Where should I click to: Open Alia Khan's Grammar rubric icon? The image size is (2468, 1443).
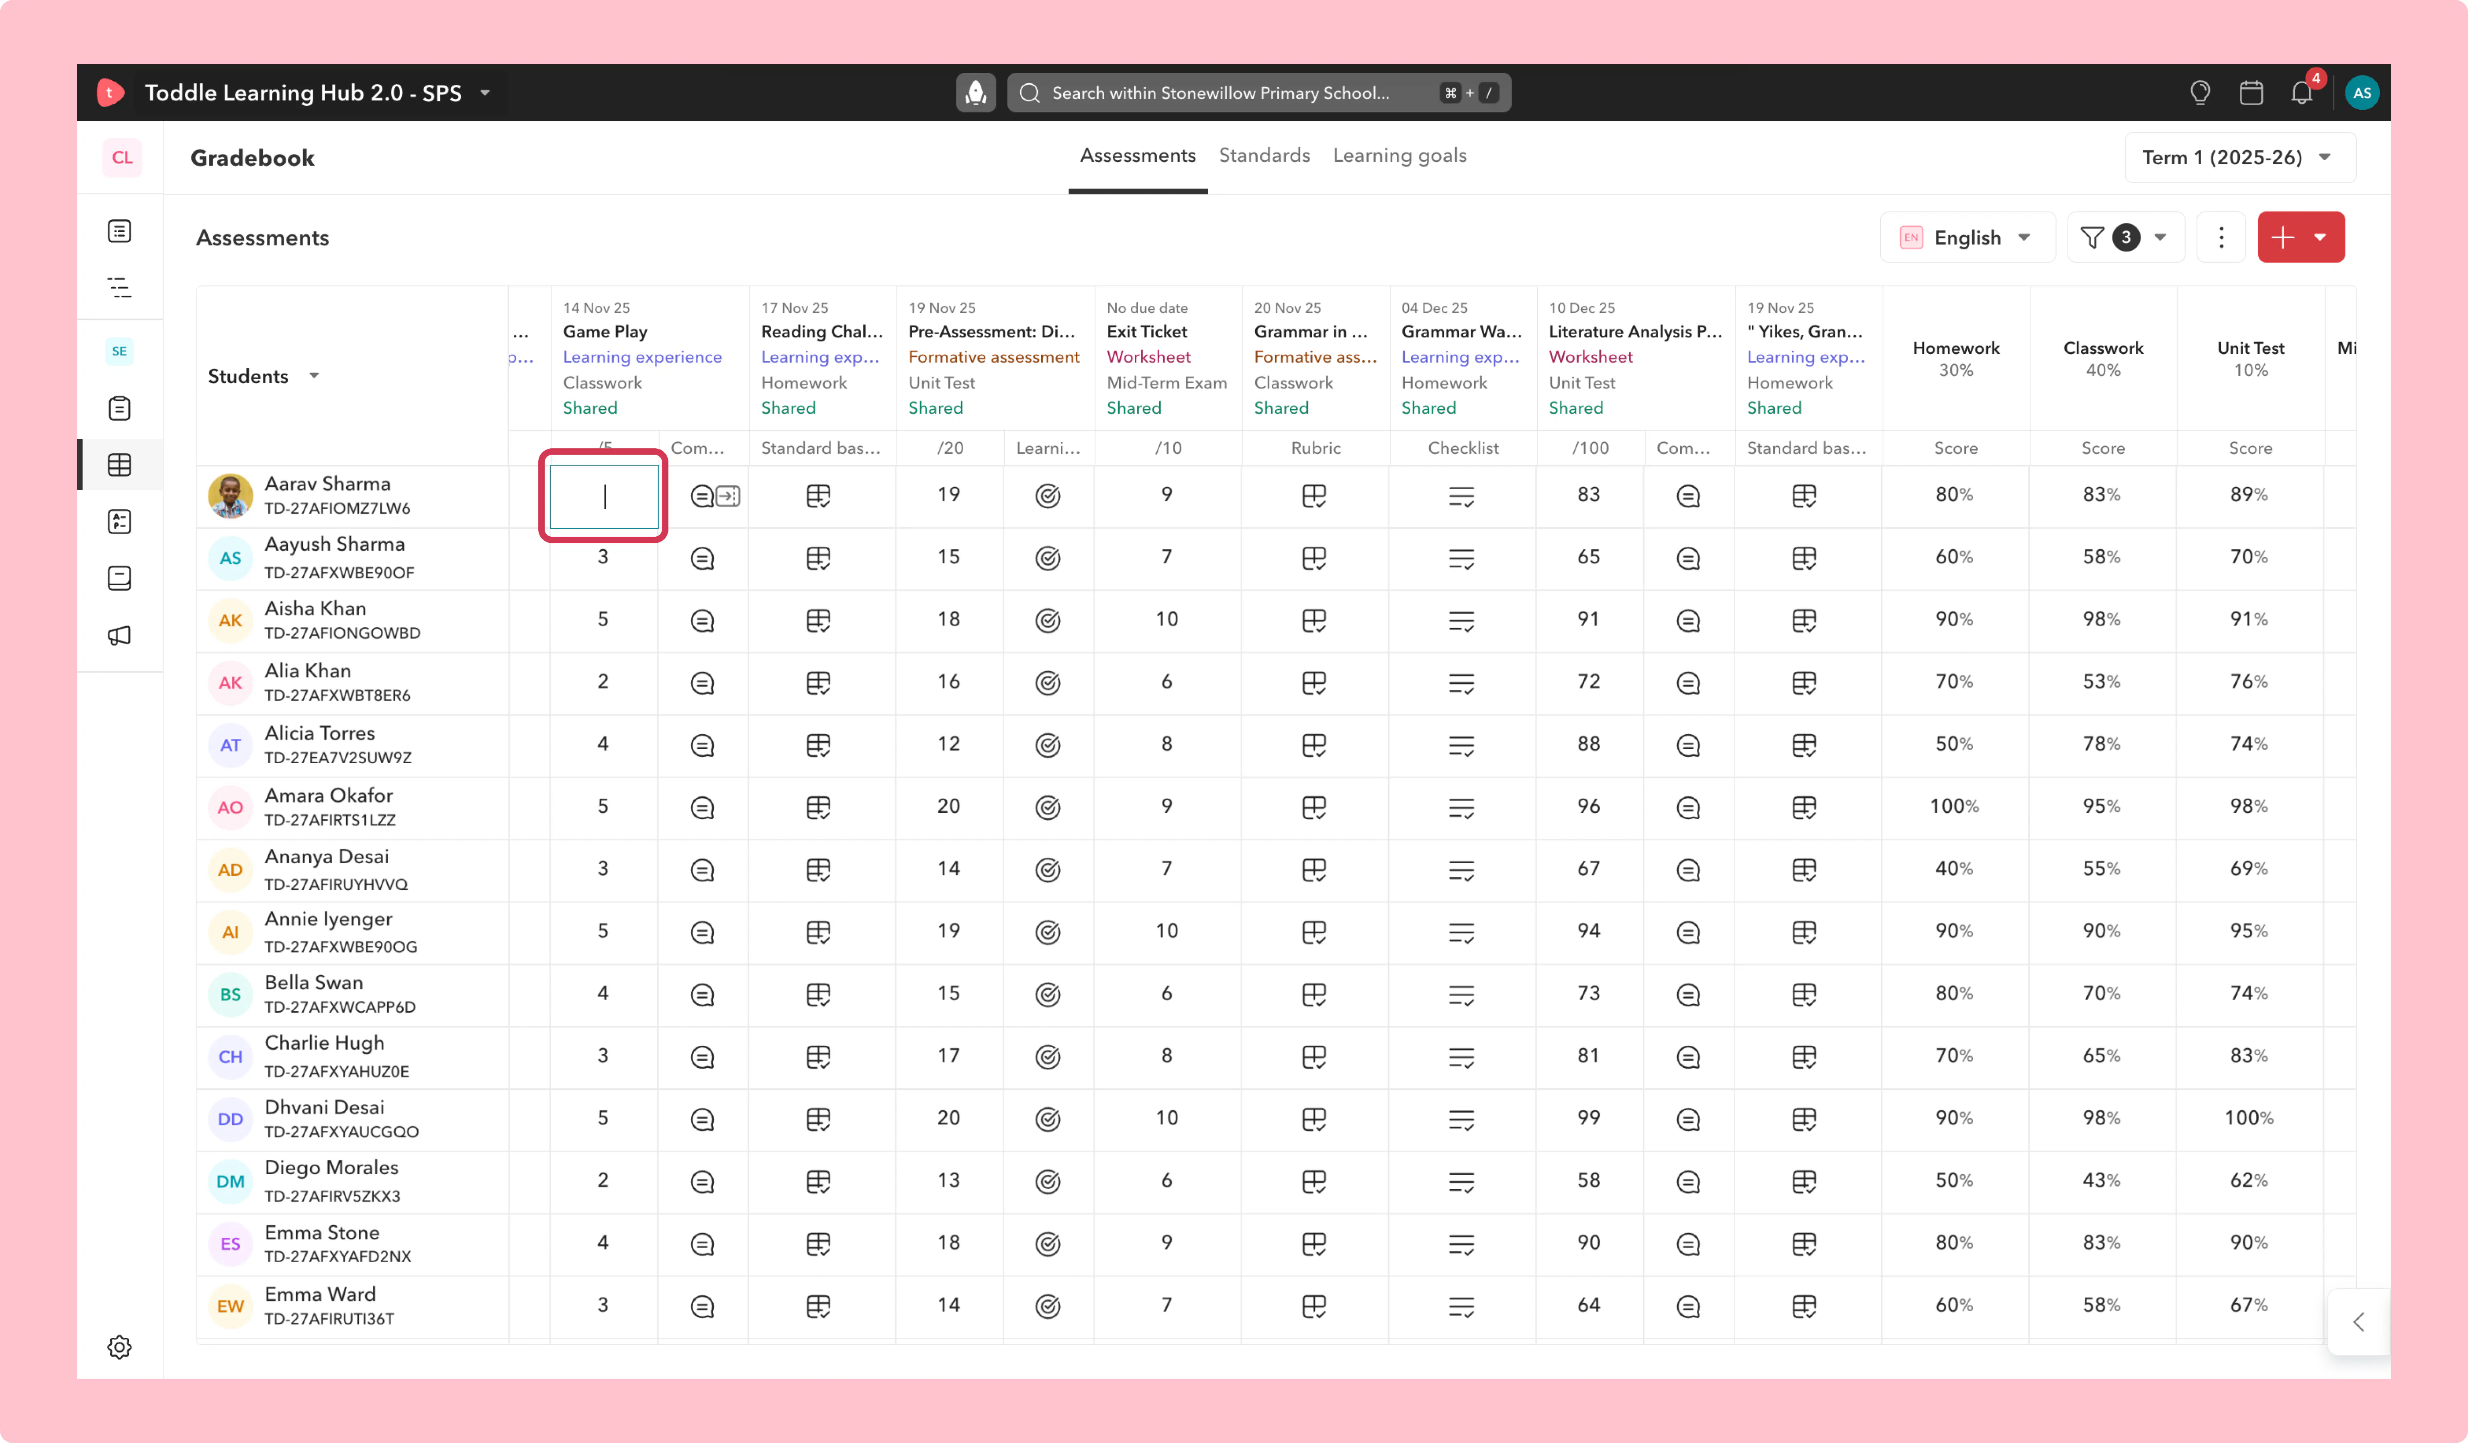point(1314,683)
